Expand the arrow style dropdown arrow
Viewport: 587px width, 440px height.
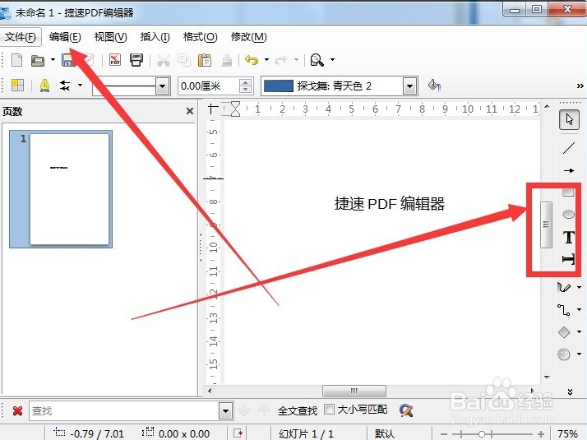(x=80, y=86)
